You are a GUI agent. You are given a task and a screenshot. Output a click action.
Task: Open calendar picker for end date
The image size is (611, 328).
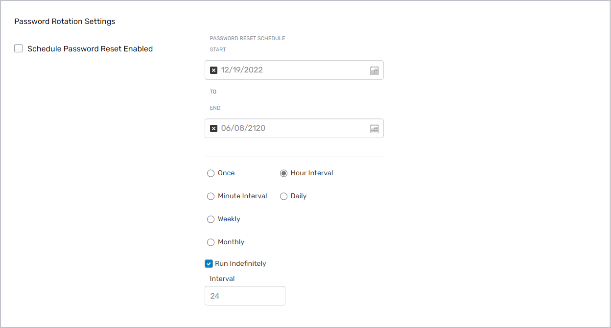click(x=375, y=128)
